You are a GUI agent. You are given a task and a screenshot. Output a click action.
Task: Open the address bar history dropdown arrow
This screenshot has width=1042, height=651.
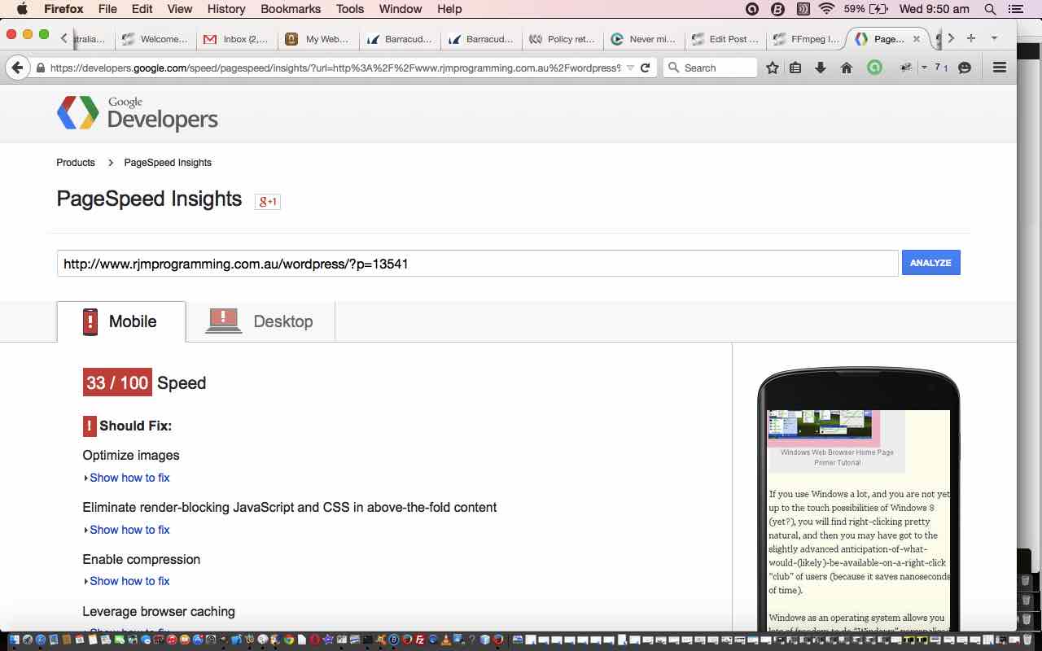629,68
